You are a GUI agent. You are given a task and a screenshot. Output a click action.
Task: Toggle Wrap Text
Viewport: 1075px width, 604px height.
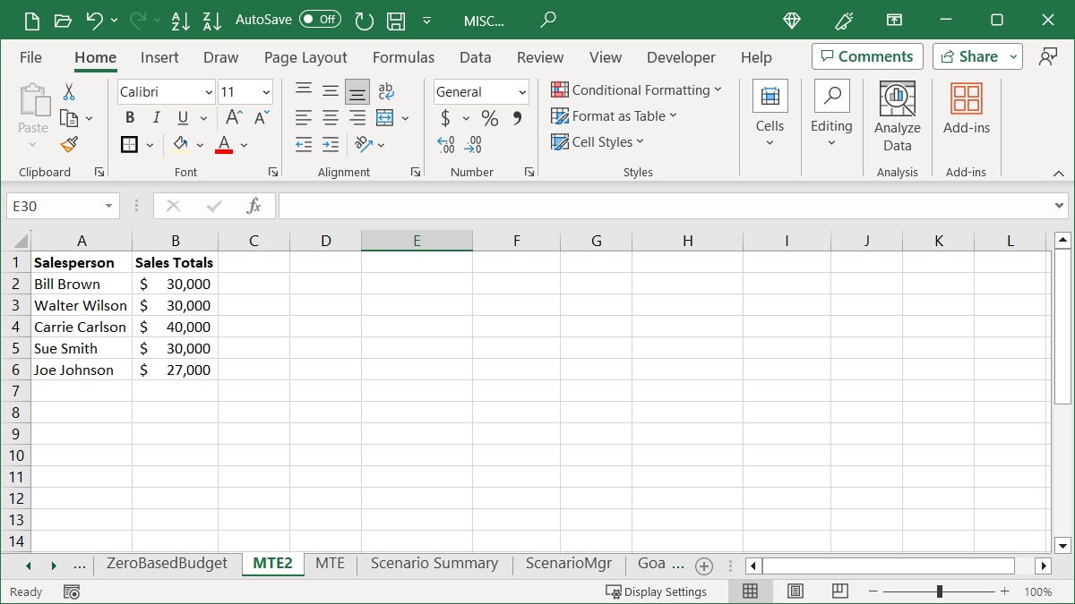[385, 90]
